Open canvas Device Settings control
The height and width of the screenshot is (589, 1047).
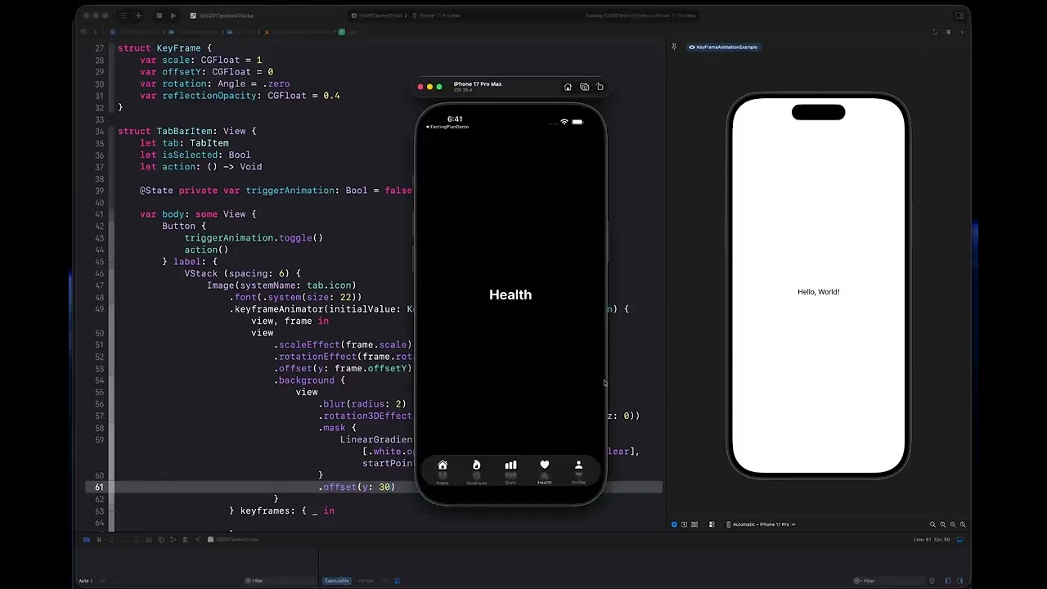point(712,524)
